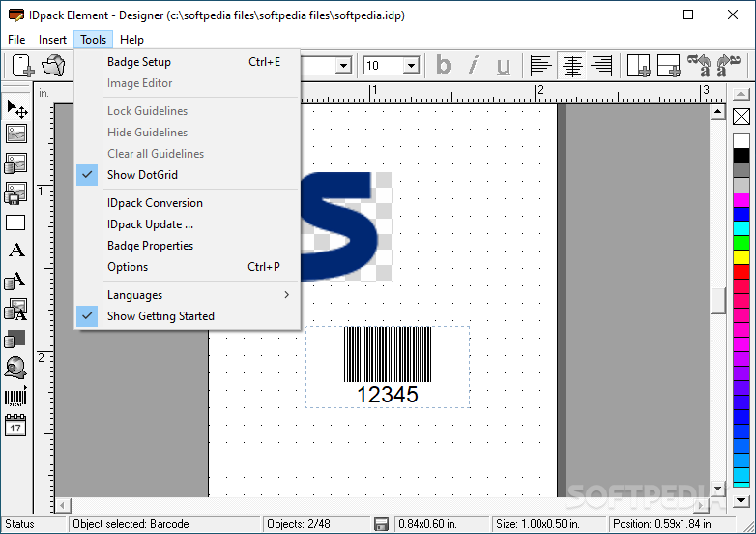Viewport: 756px width, 534px height.
Task: Choose Badge Setup from Tools menu
Action: [188, 62]
